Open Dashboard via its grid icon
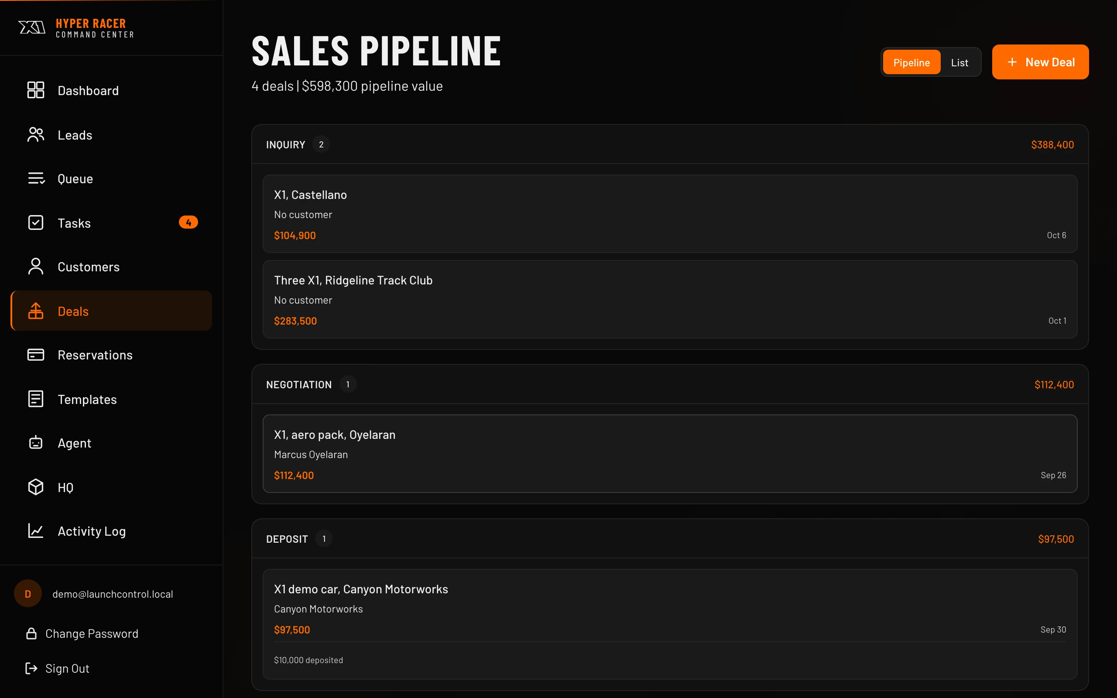Screen dimensions: 1117x698 click(35, 90)
